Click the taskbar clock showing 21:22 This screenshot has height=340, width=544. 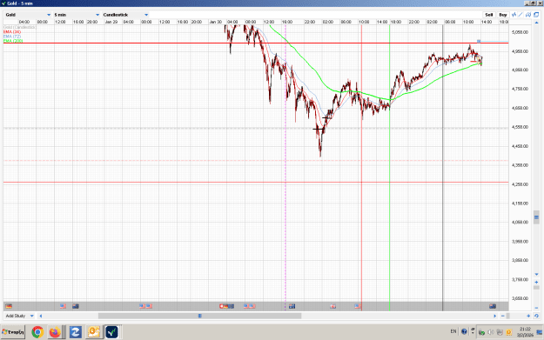tap(525, 332)
